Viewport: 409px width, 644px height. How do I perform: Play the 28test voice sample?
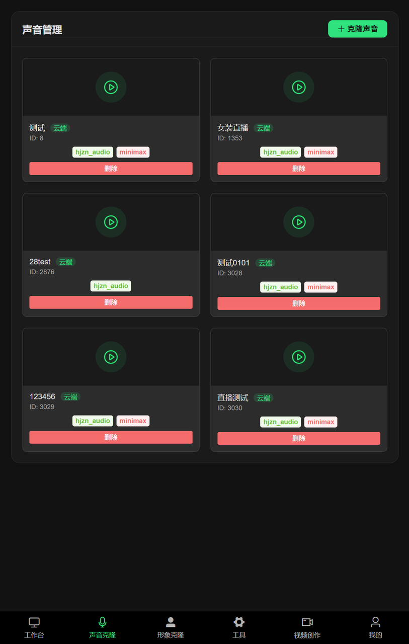111,222
